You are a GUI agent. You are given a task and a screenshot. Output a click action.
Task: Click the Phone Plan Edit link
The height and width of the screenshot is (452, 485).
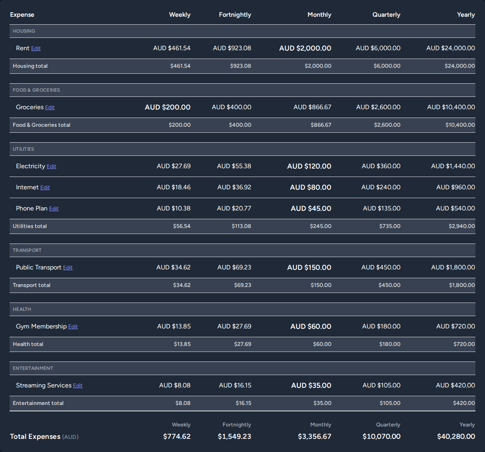pyautogui.click(x=54, y=208)
